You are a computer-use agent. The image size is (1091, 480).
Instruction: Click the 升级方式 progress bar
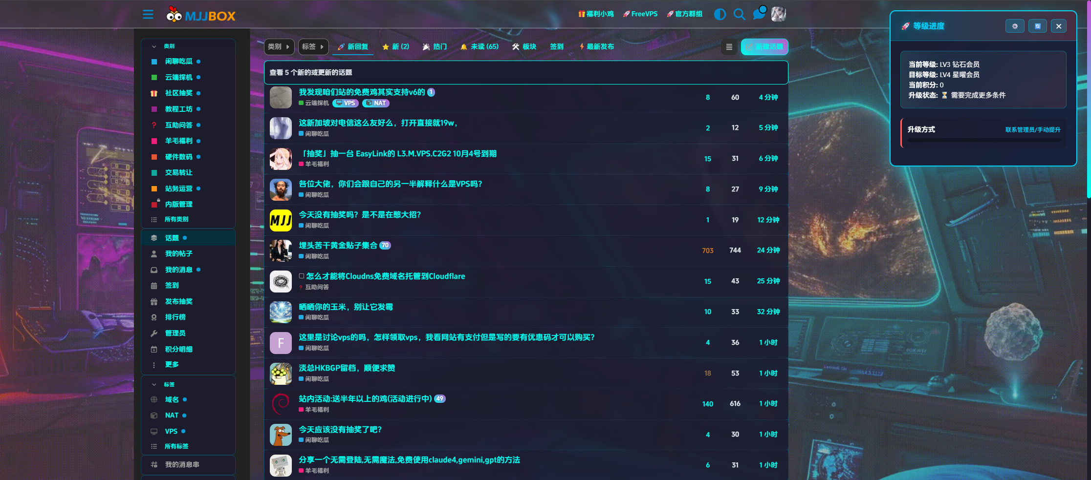pos(984,141)
